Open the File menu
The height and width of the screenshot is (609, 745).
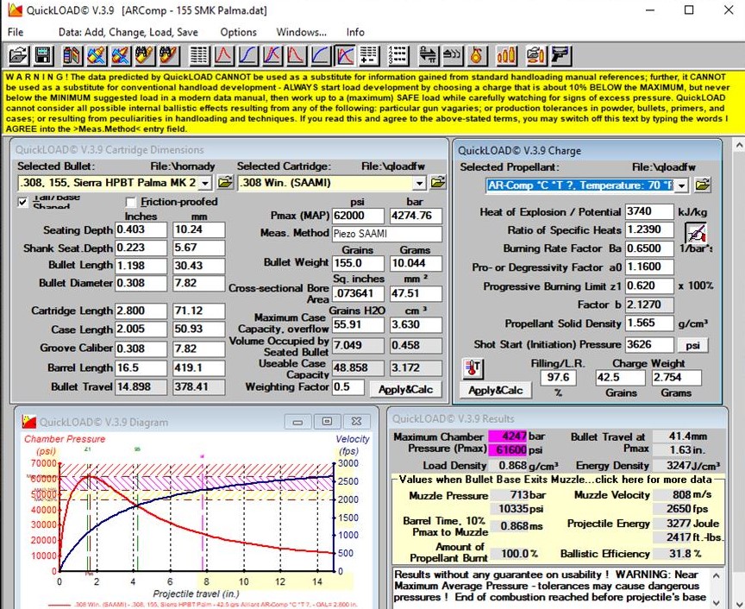click(x=16, y=32)
